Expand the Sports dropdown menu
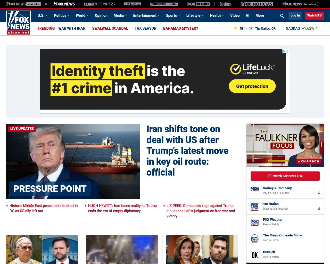 (173, 15)
